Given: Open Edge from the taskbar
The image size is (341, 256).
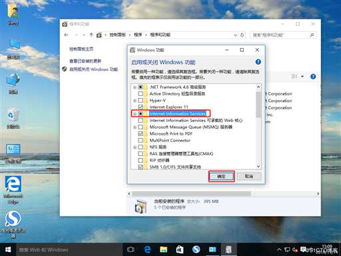Looking at the screenshot, I should pos(147,249).
